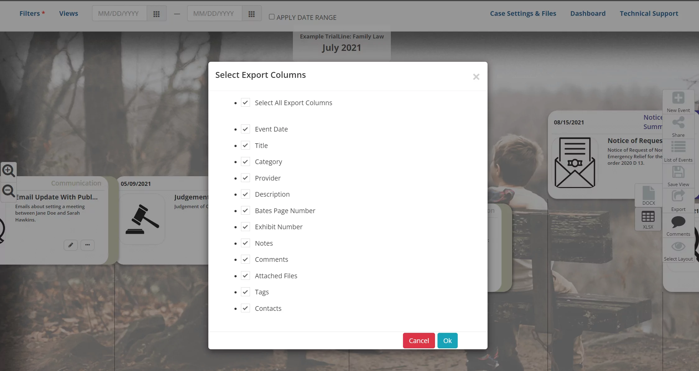Zoom in on the timeline

(x=8, y=171)
